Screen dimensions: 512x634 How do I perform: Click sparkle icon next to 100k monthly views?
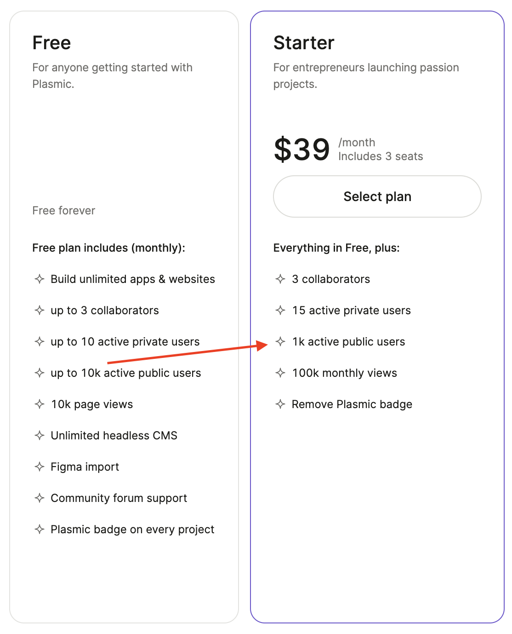[x=280, y=373]
